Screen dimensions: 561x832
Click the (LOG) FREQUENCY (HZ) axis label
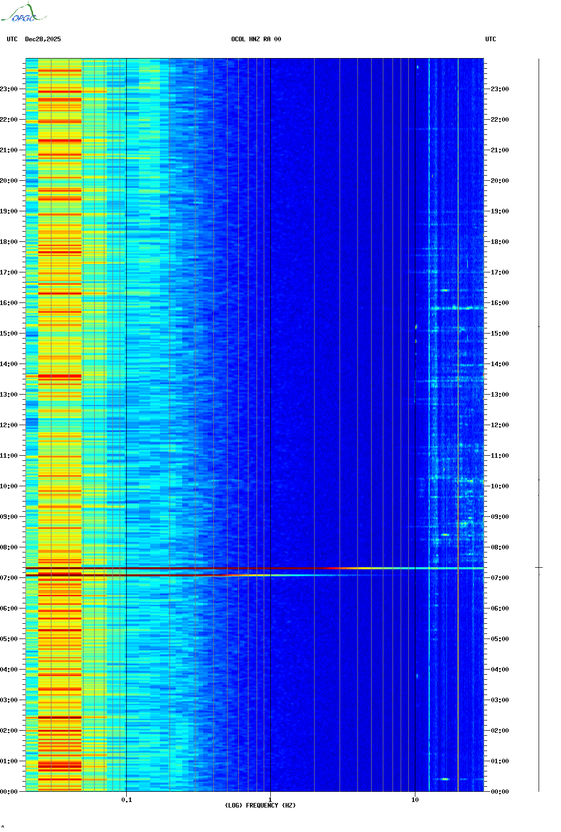[260, 805]
